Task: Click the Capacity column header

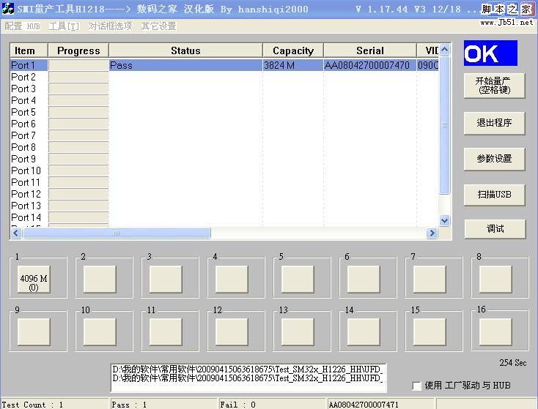Action: pos(292,50)
